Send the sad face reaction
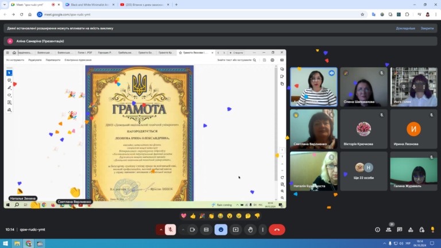 point(239,216)
